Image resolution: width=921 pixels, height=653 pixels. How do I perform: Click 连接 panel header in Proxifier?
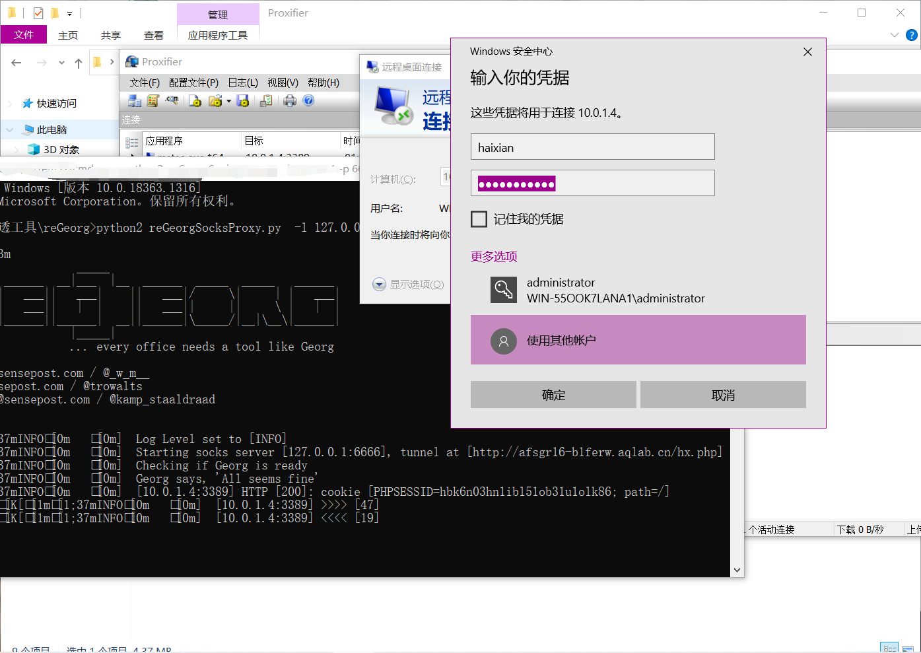(x=240, y=120)
